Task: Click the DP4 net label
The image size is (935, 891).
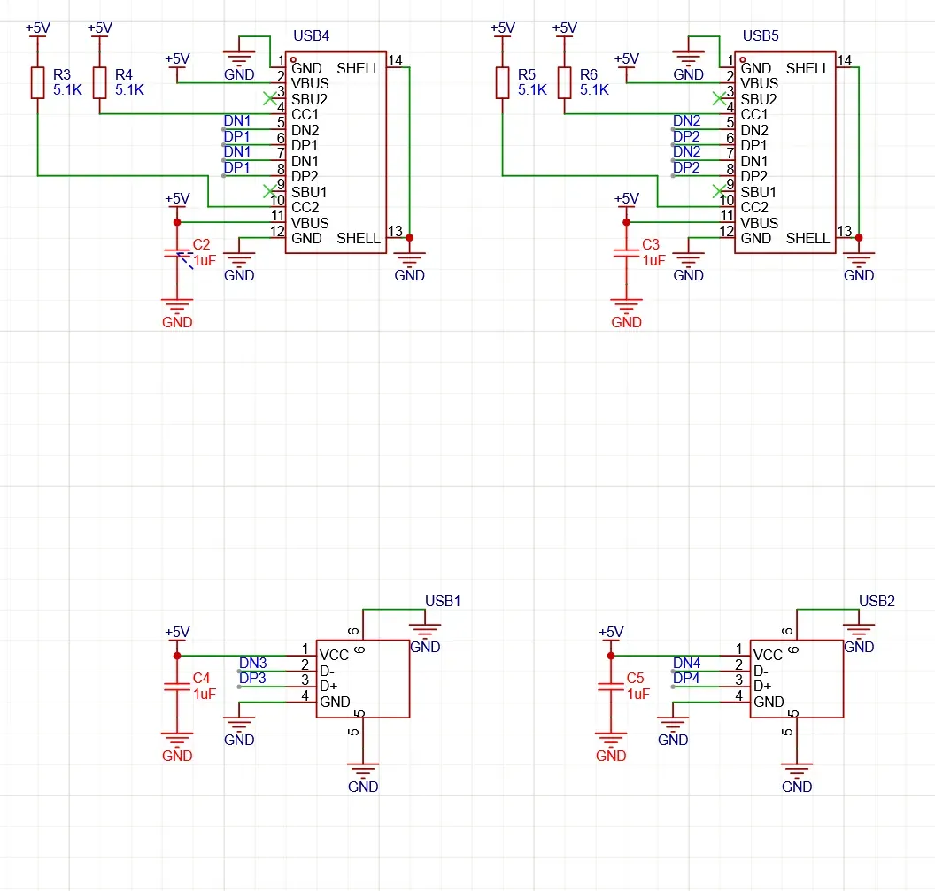Action: 686,679
